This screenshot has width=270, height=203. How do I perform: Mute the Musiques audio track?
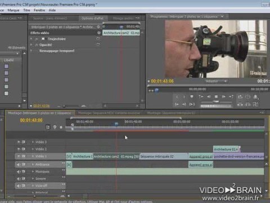pos(19,171)
